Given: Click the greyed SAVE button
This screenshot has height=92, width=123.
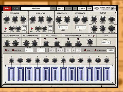Looking at the screenshot, I should 54,9.
